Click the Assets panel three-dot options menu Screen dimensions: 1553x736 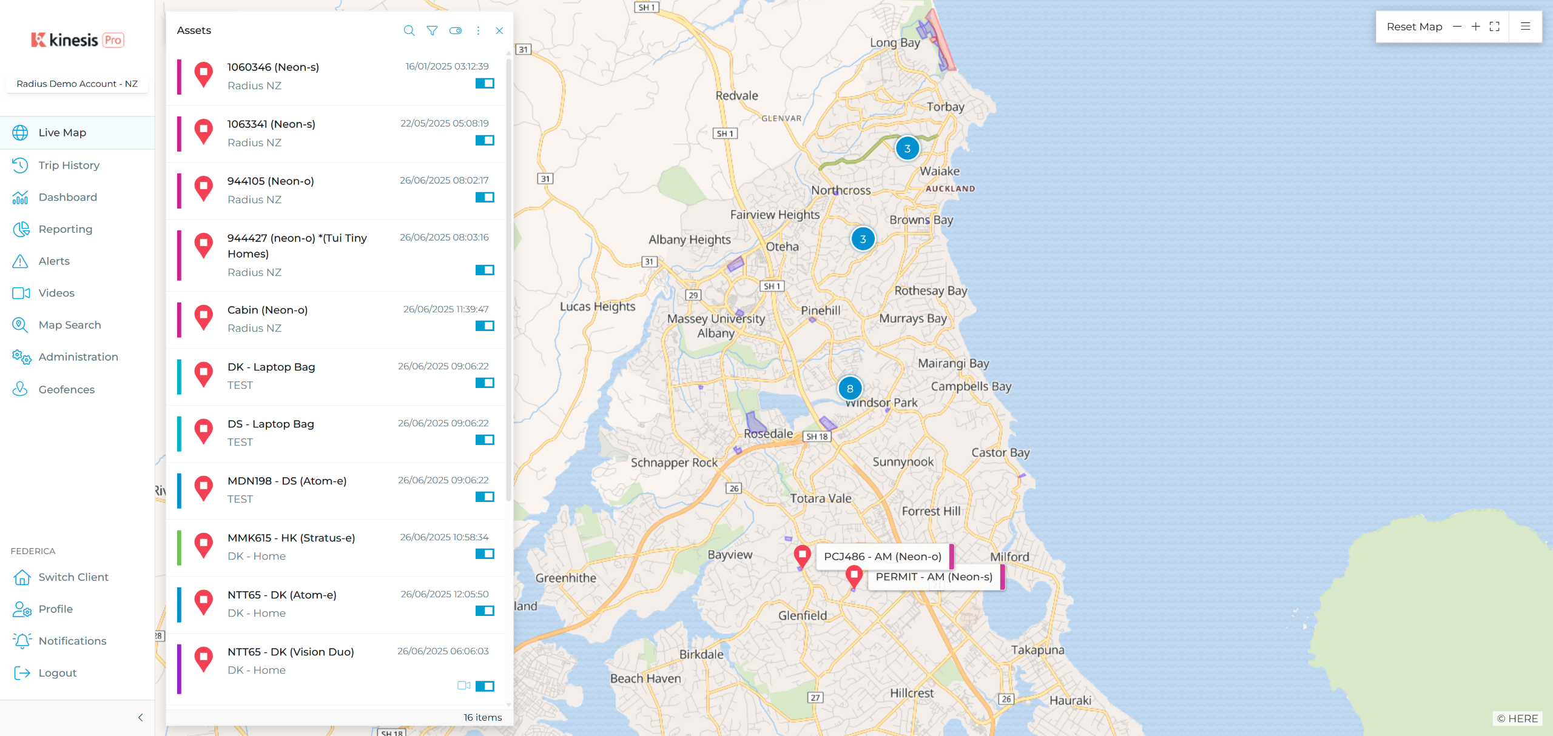tap(478, 30)
